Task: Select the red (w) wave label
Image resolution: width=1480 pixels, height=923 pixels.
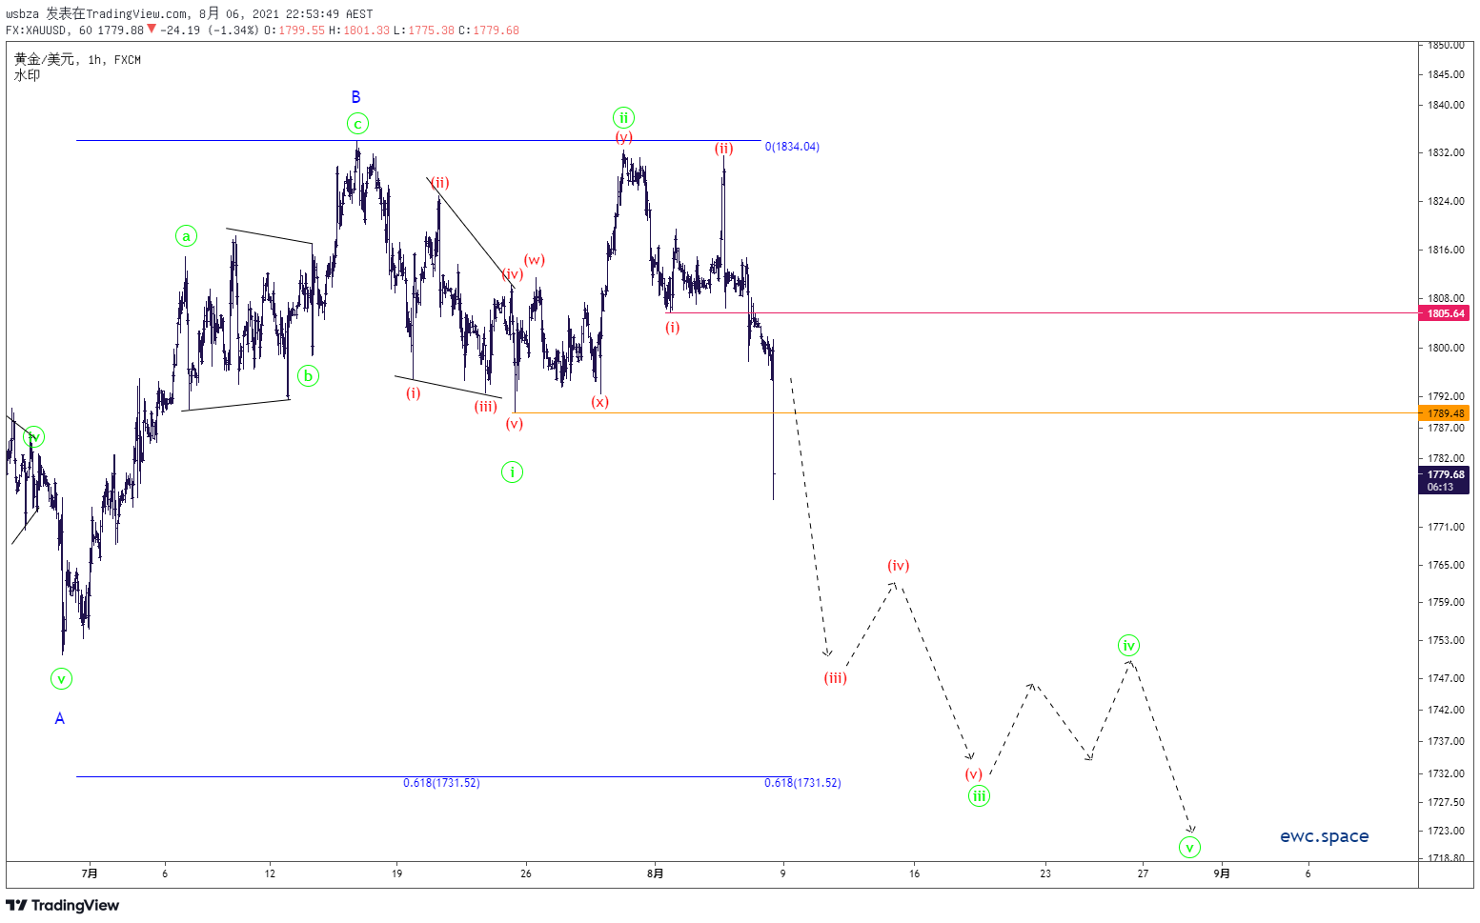Action: point(535,260)
